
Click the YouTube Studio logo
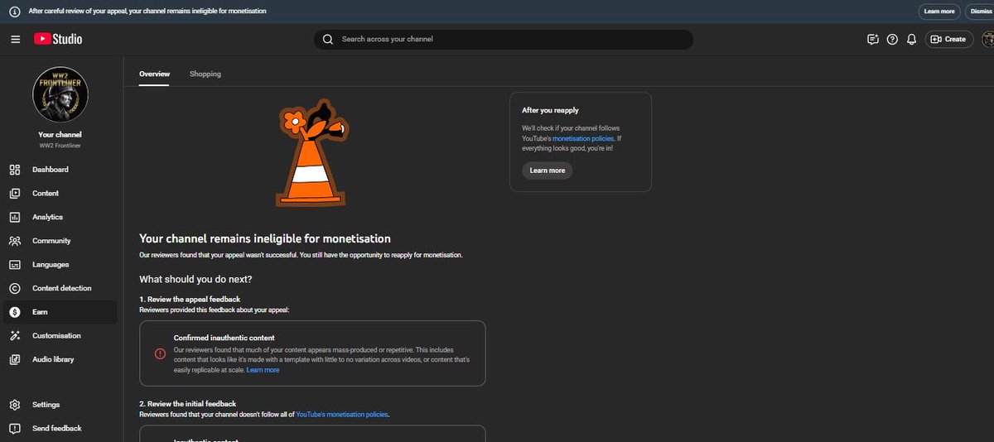(58, 39)
